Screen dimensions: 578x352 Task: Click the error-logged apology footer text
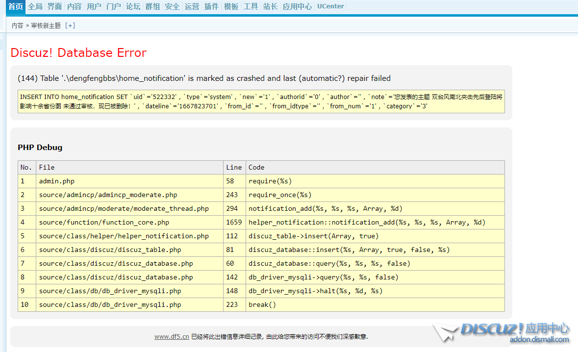tap(279, 336)
